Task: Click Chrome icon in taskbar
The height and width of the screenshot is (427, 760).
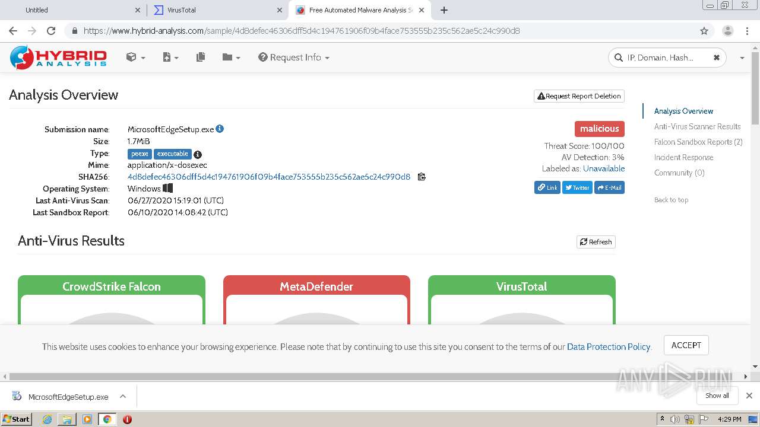Action: pyautogui.click(x=107, y=419)
